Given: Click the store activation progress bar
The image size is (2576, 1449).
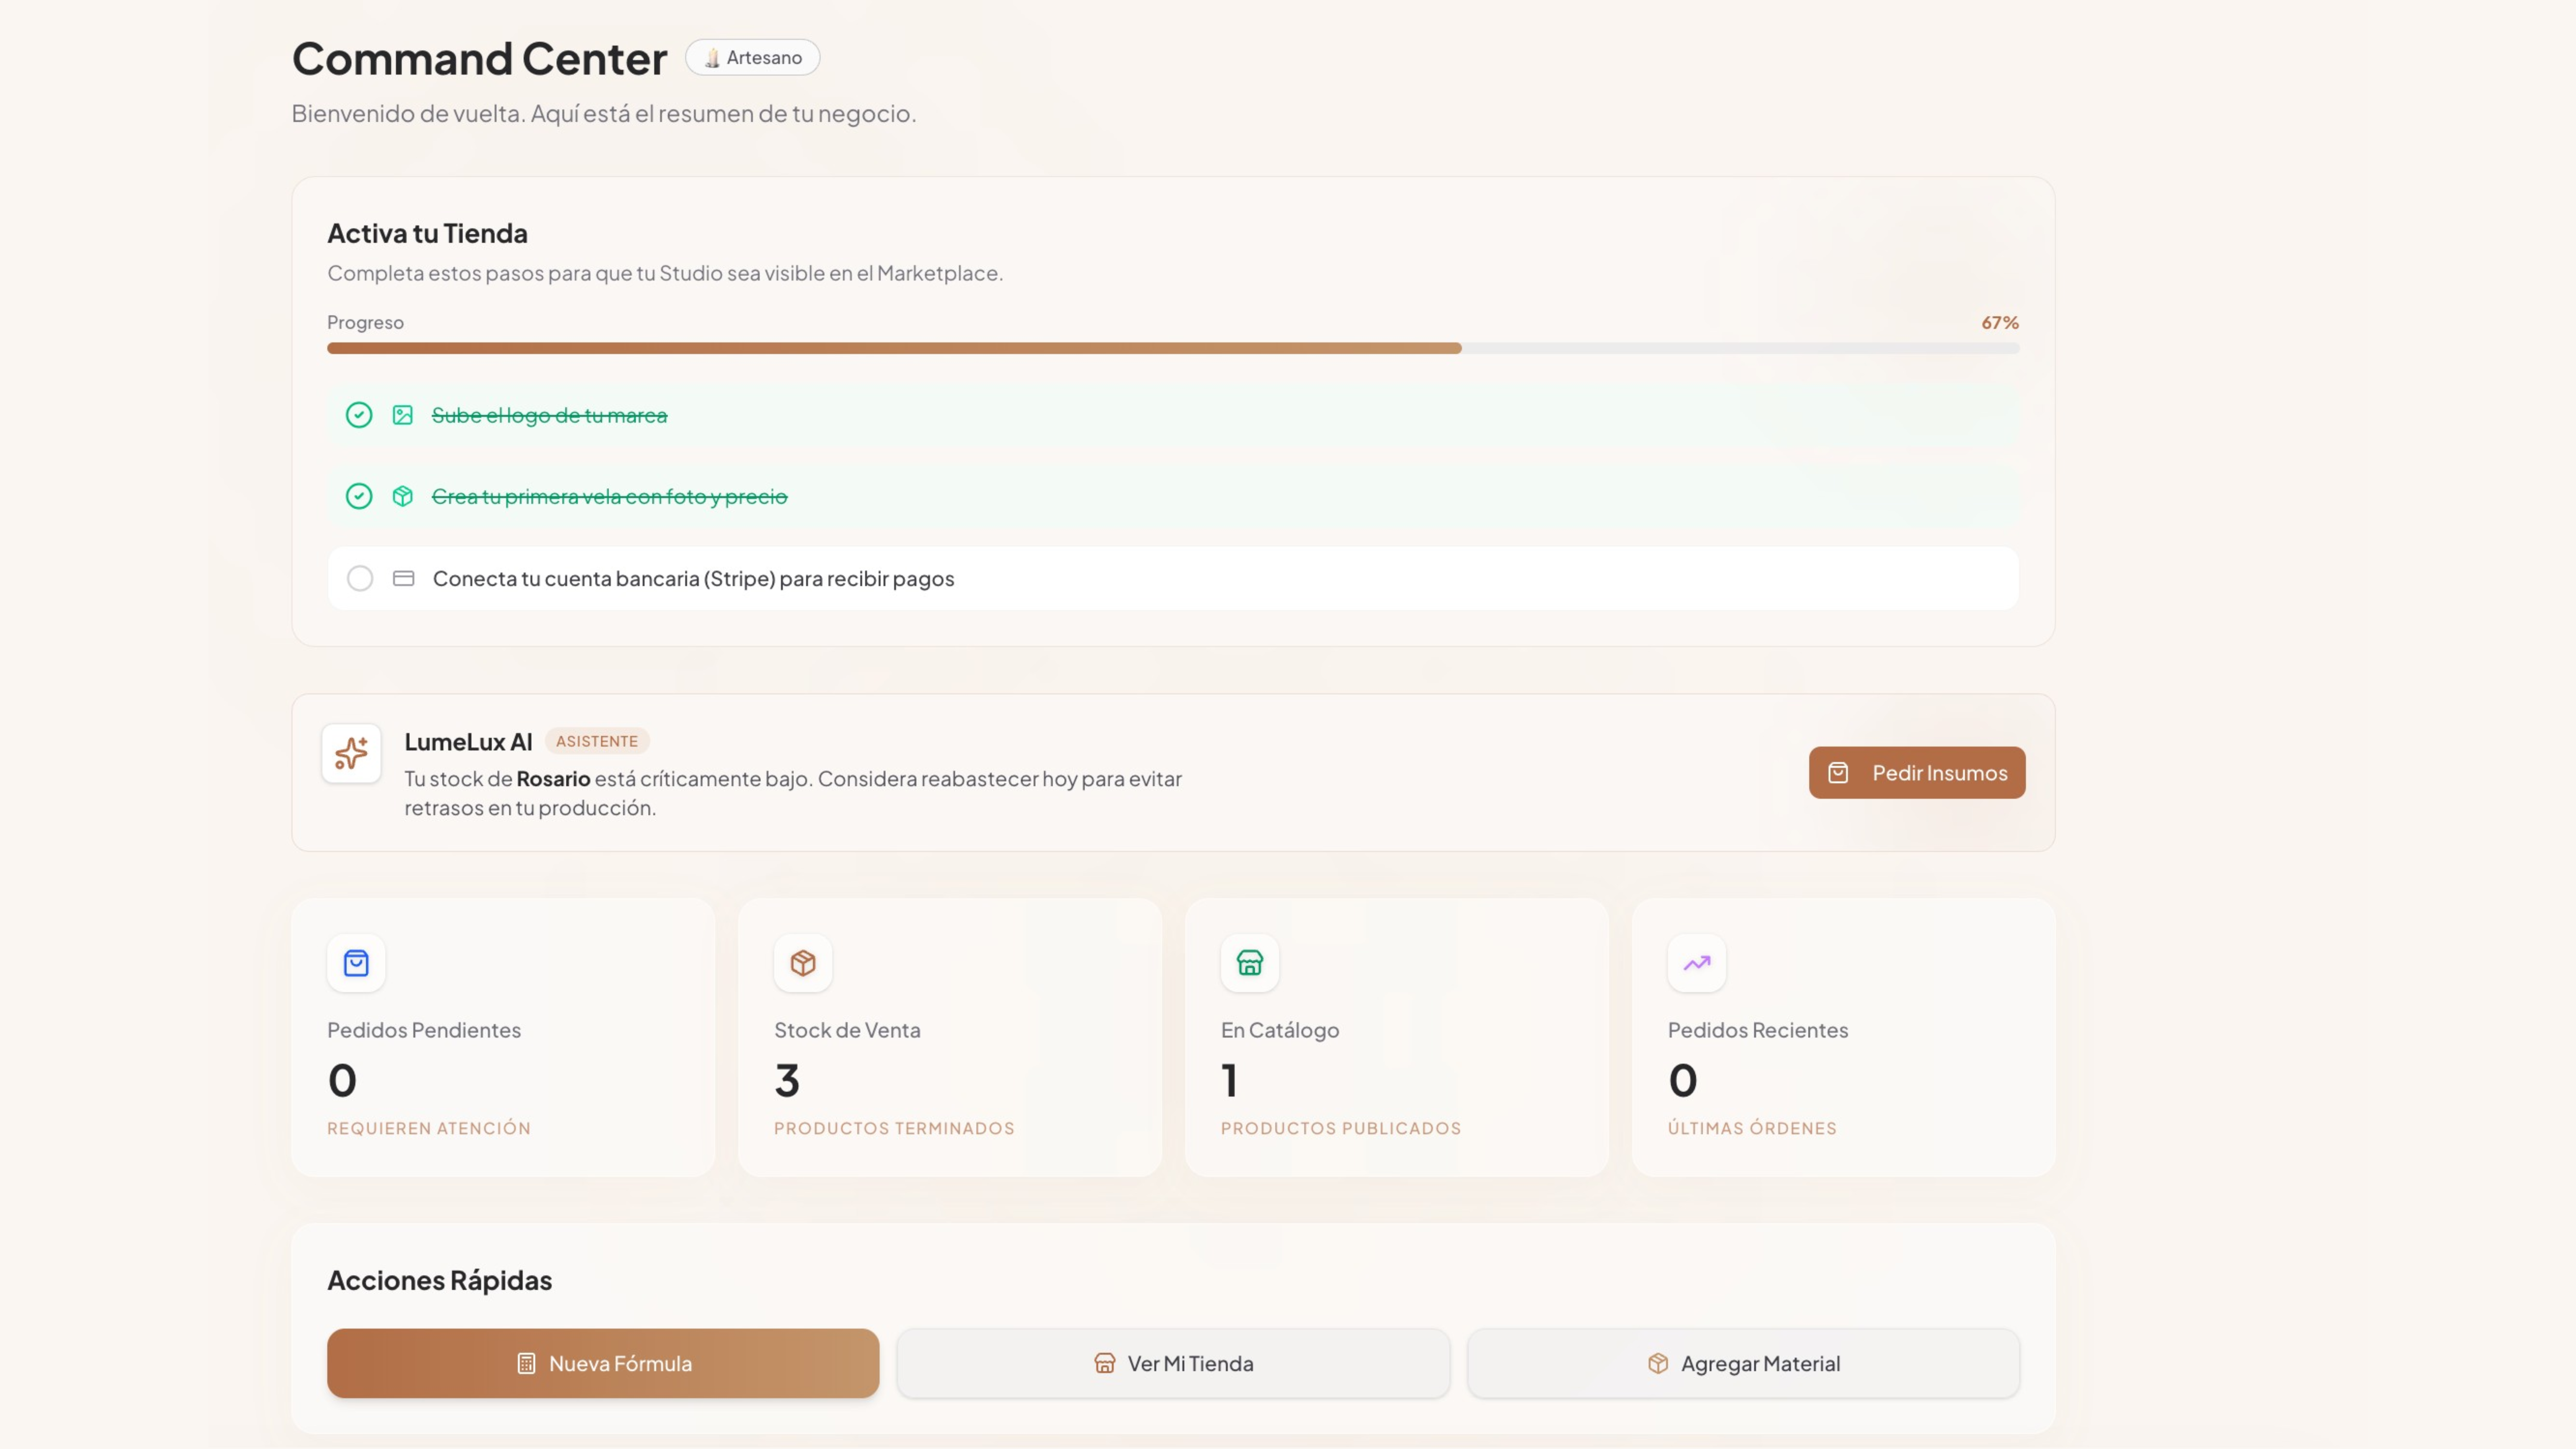Looking at the screenshot, I should tap(1173, 348).
